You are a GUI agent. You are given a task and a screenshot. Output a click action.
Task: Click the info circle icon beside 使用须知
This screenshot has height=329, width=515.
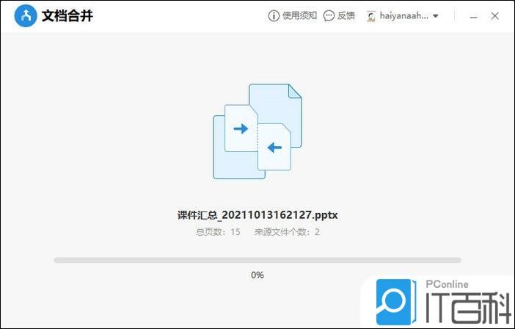tap(274, 15)
